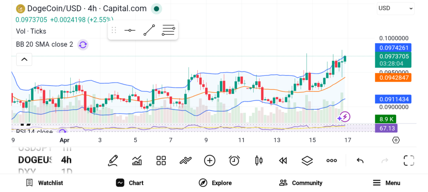Toggle the BB 20 SMA indicator icon
The height and width of the screenshot is (192, 428).
coord(83,45)
